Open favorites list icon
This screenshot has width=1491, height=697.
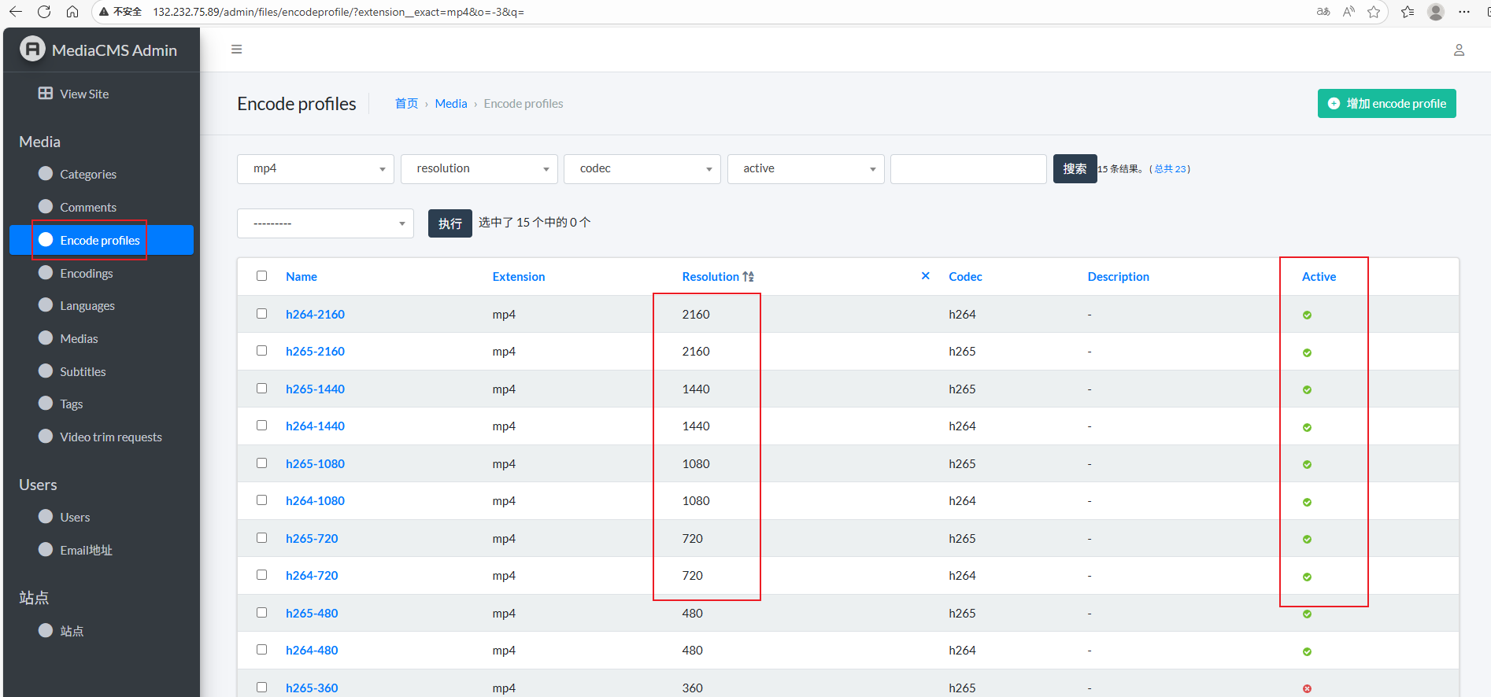[x=1408, y=12]
